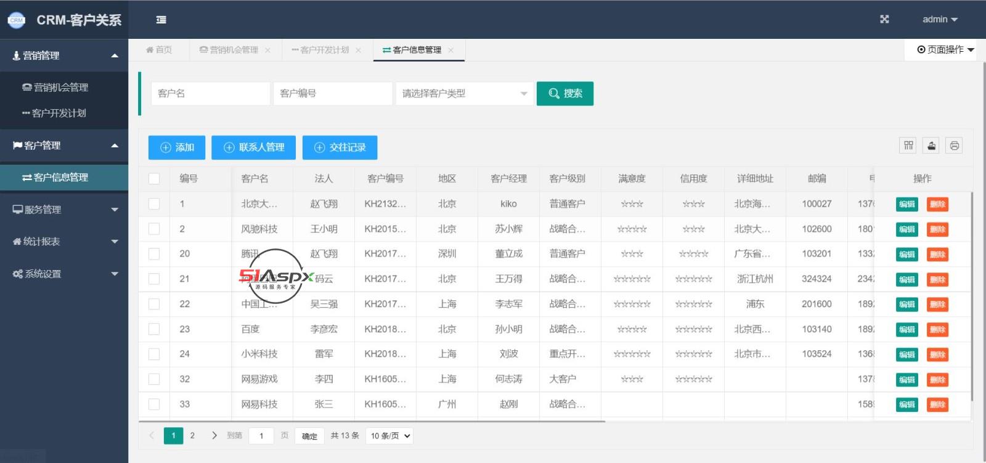Screen dimensions: 986x463
Task: Select 客户信息管理 in sidebar
Action: click(64, 178)
